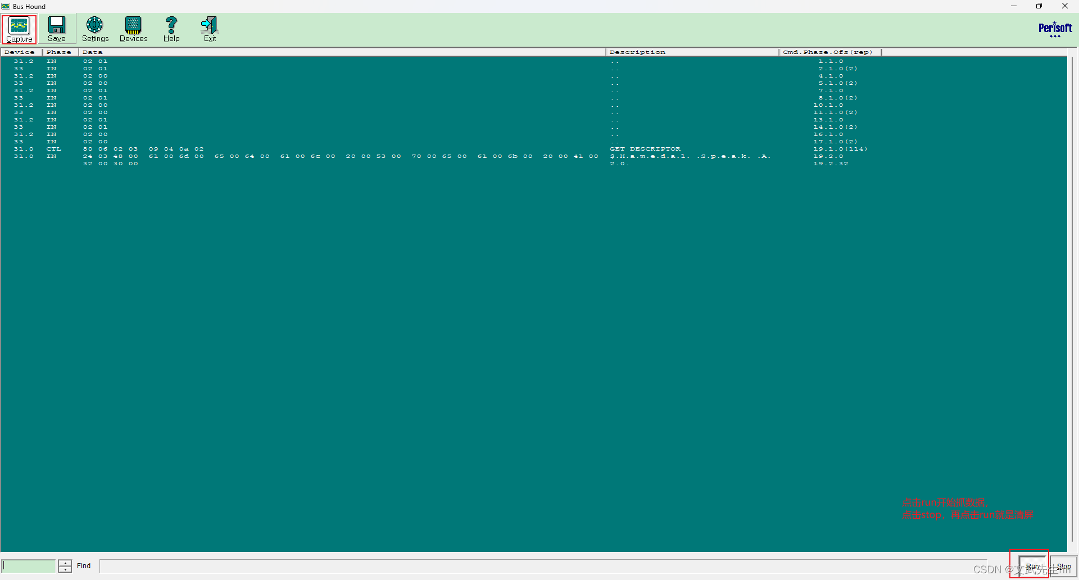Click inside the Find search field
This screenshot has height=580, width=1079.
click(28, 566)
